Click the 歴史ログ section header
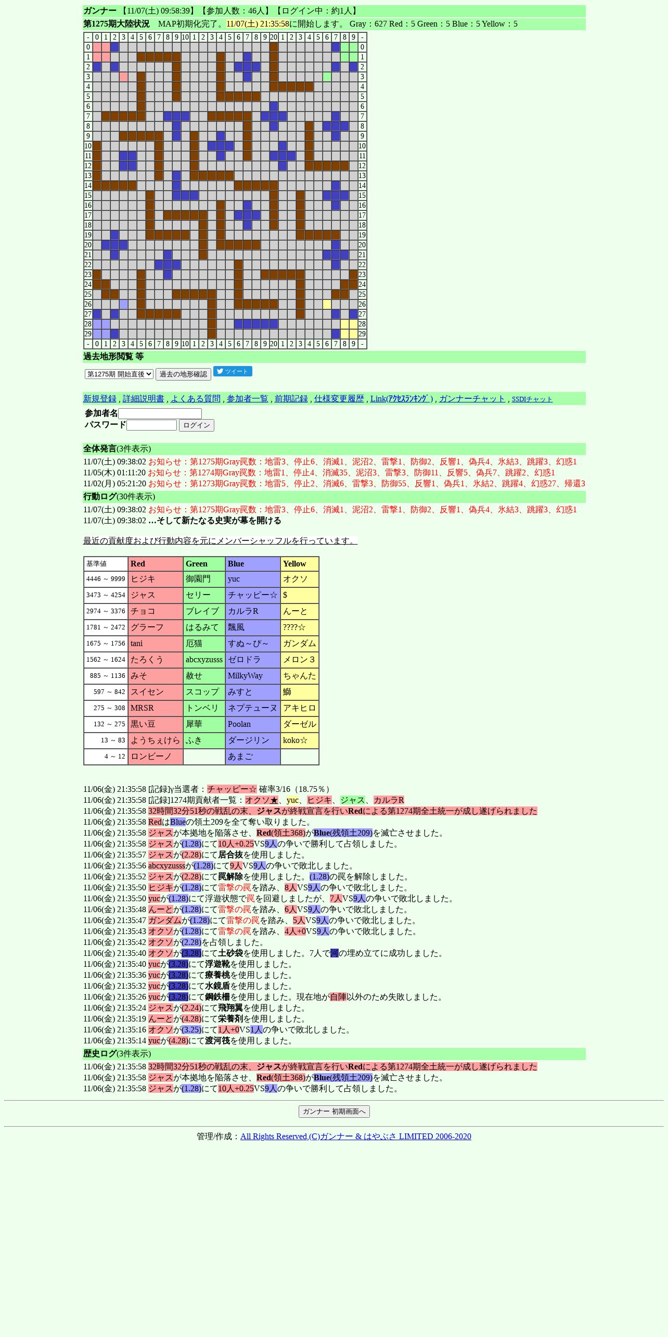This screenshot has height=1337, width=668. pos(334,1054)
